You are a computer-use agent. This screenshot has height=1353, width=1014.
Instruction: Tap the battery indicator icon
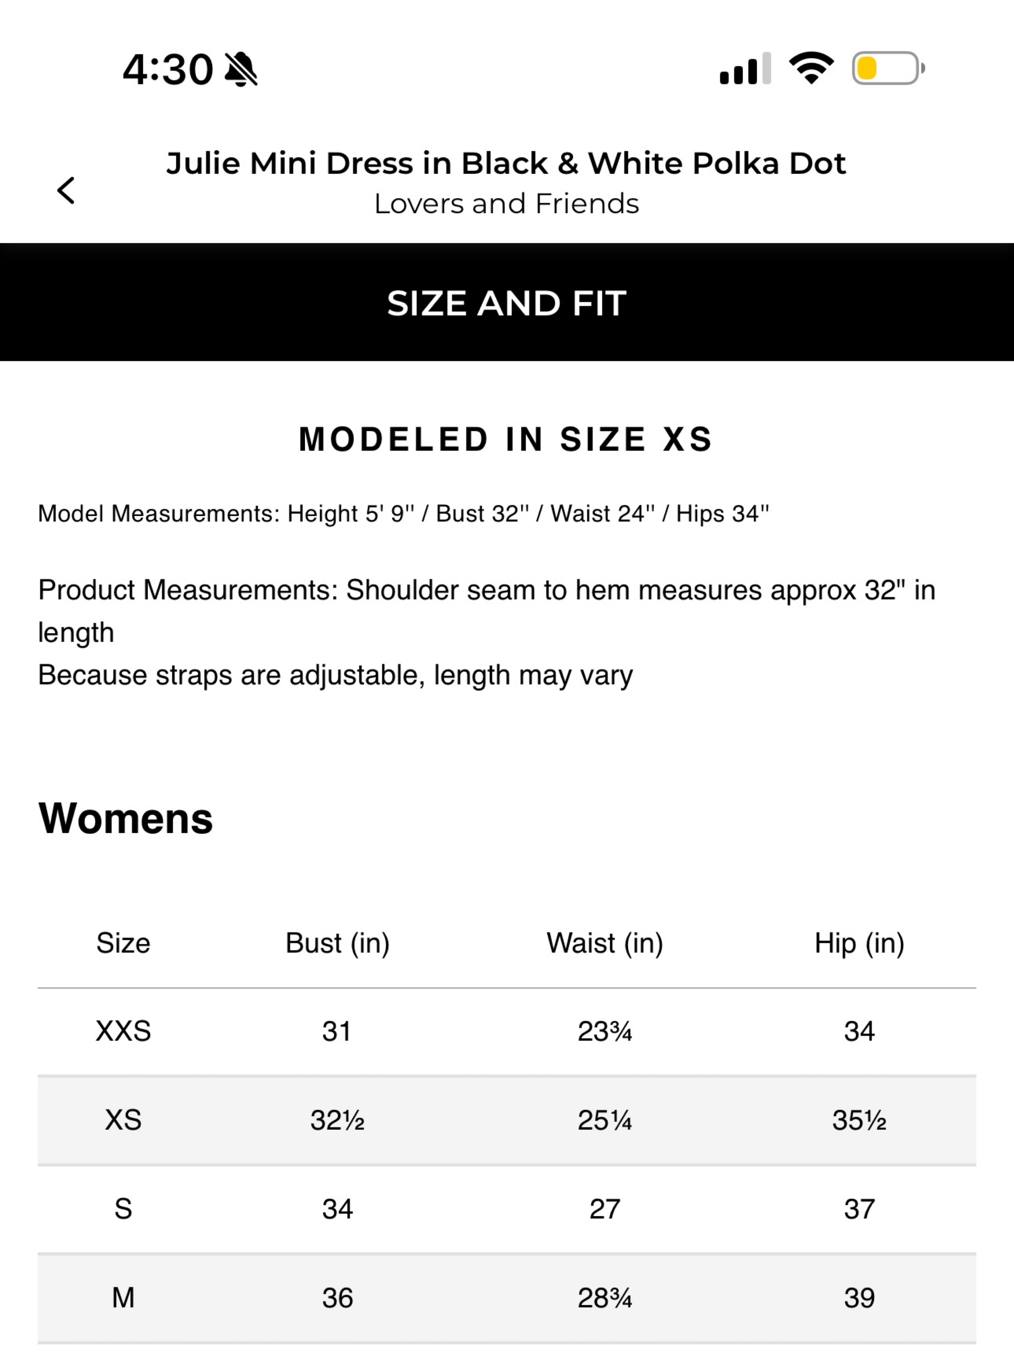pyautogui.click(x=888, y=68)
